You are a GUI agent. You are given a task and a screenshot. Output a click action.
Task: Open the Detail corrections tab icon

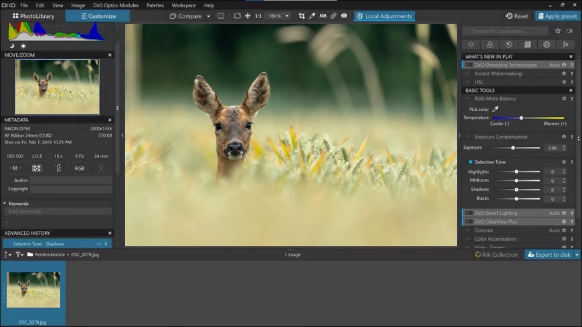point(509,45)
